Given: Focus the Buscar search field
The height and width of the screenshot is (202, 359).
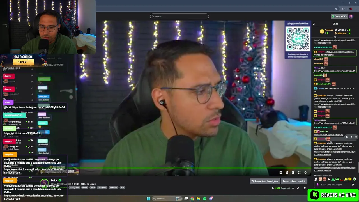Looking at the screenshot, I should pos(179,16).
